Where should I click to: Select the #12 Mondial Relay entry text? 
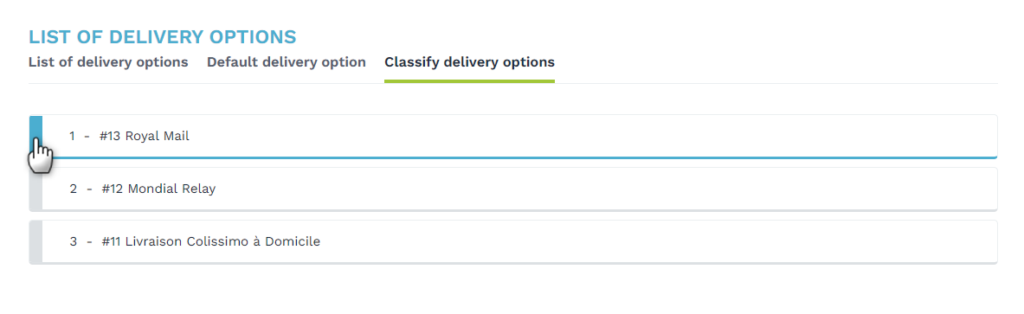[x=158, y=189]
